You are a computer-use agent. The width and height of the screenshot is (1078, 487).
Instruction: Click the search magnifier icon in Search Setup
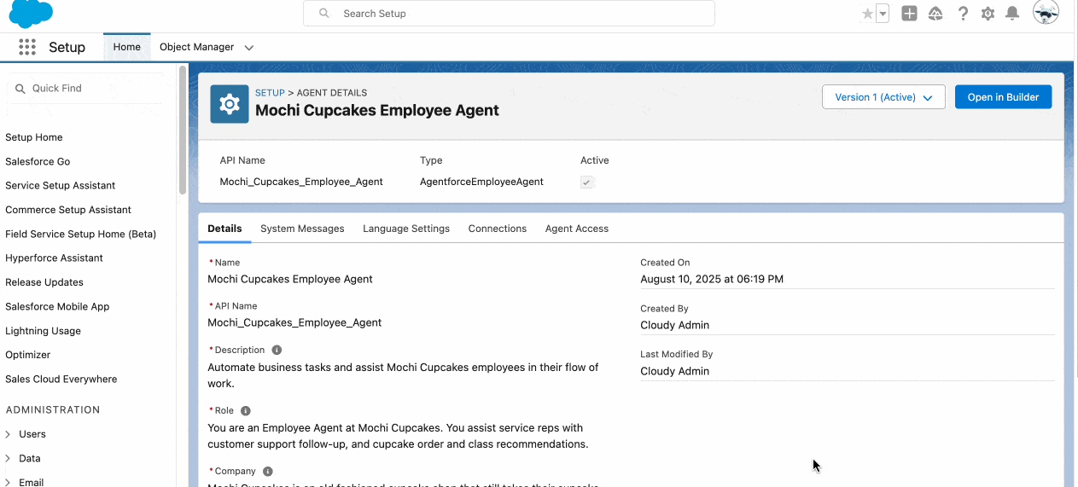(x=323, y=14)
